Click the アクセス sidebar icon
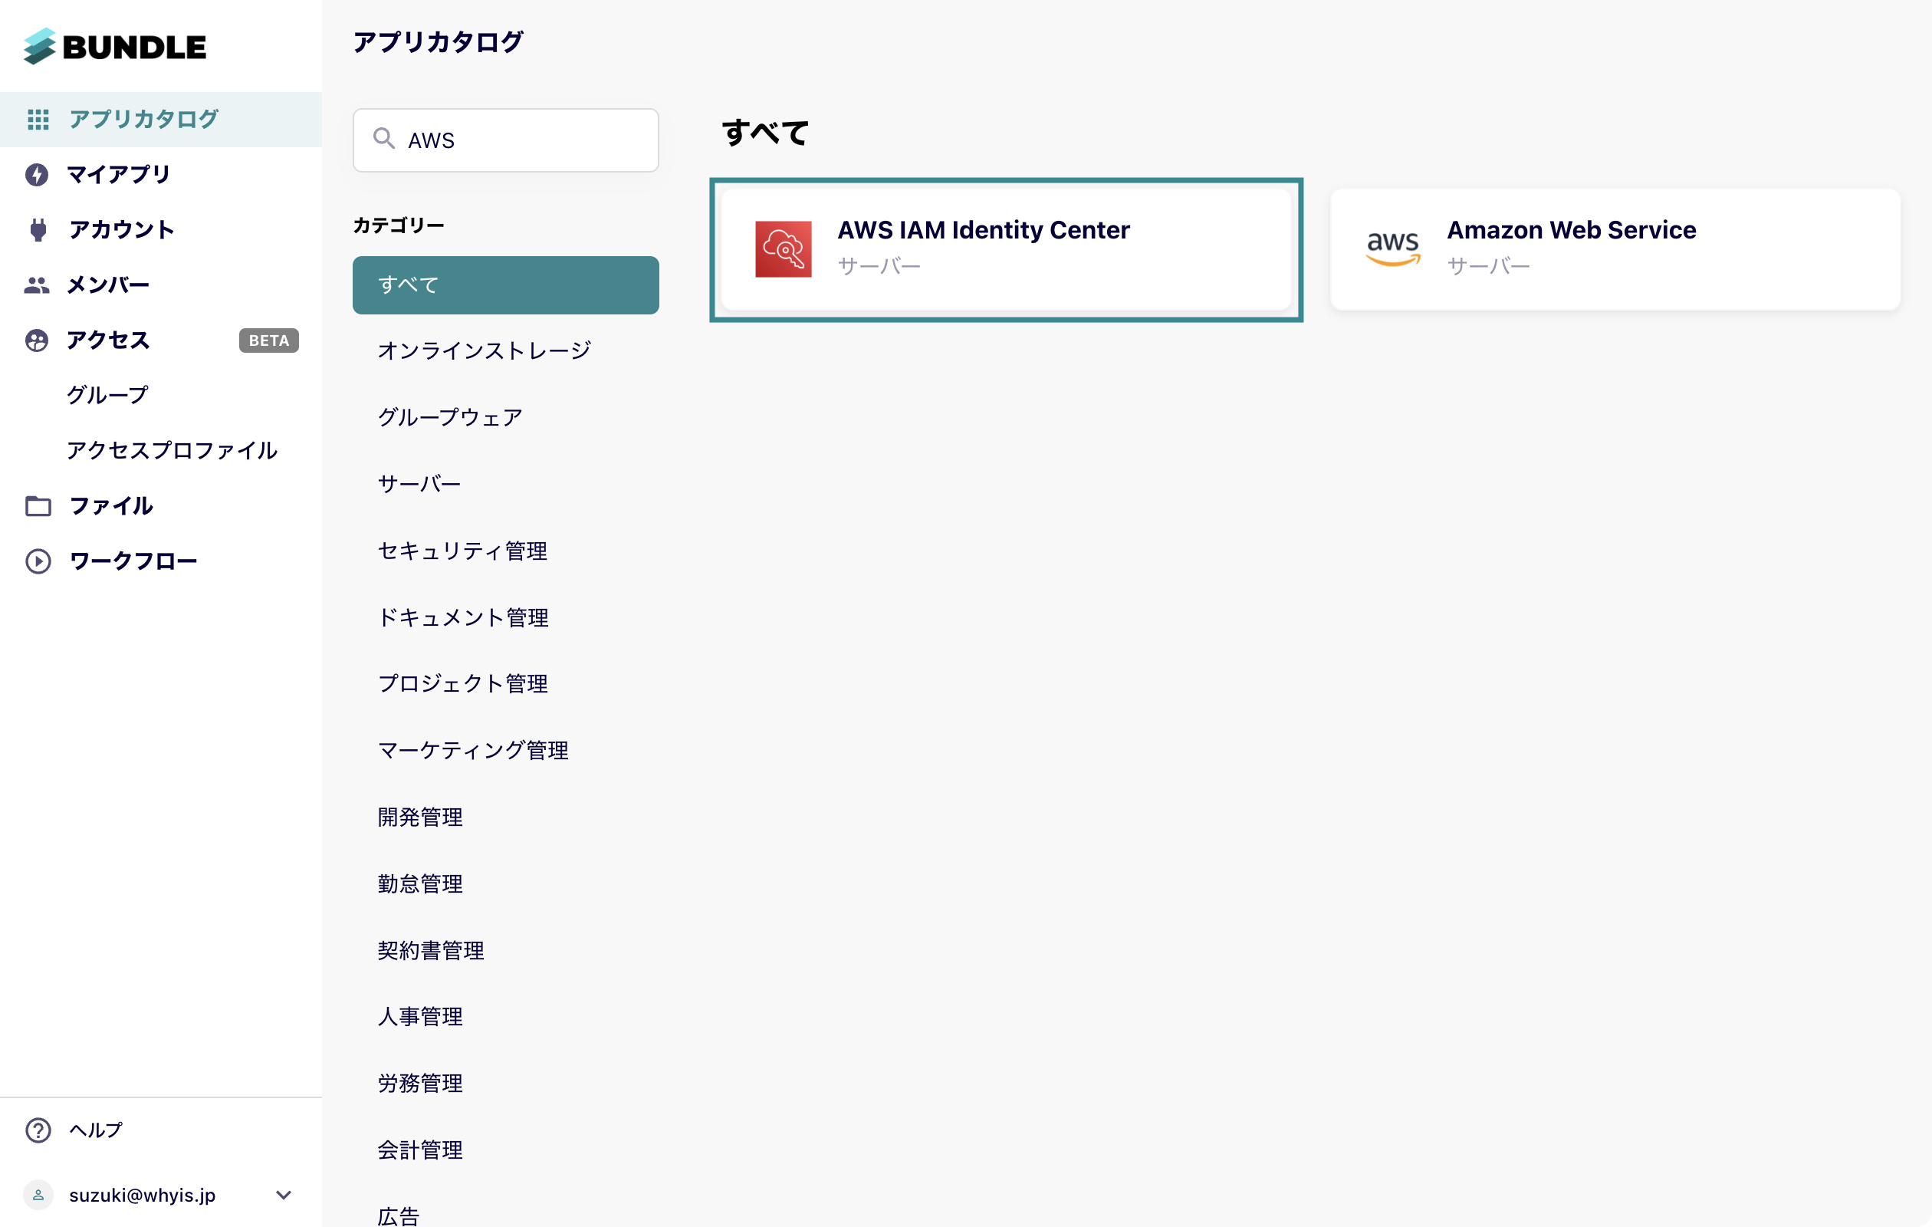Screen dimensions: 1932x1227 click(37, 341)
